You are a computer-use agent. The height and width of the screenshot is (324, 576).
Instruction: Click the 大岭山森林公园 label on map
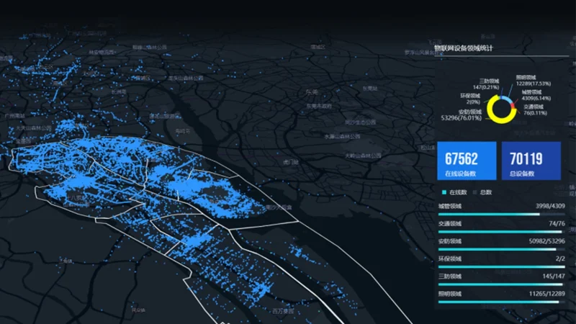363,156
